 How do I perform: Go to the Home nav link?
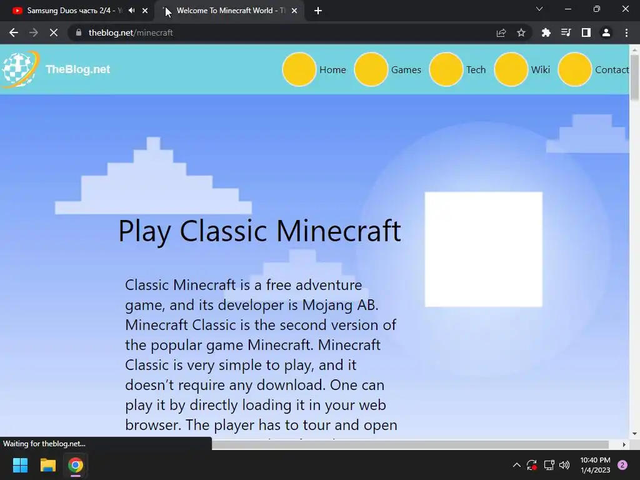[x=332, y=70]
